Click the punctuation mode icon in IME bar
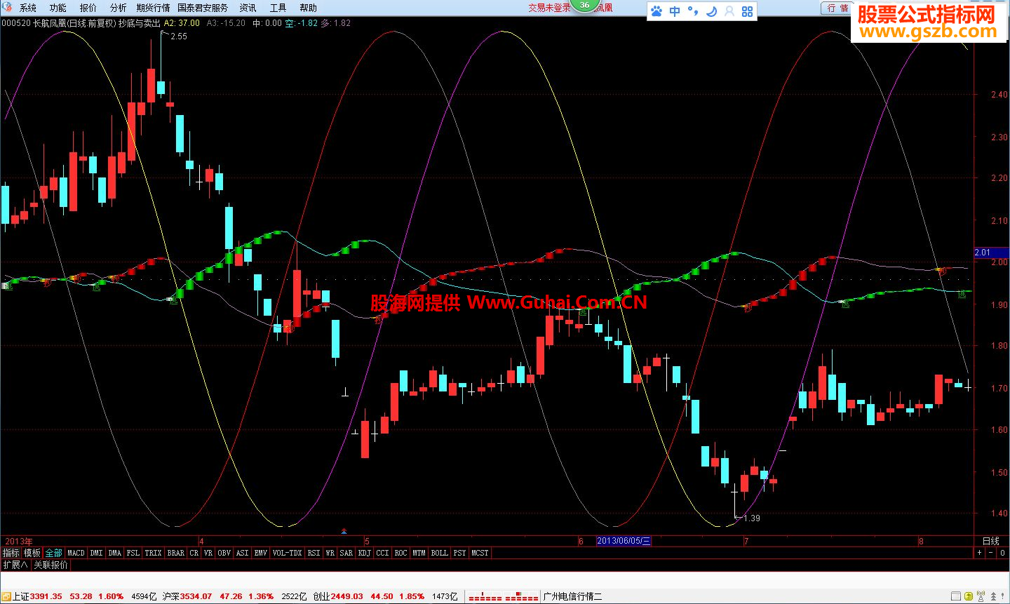 [693, 11]
